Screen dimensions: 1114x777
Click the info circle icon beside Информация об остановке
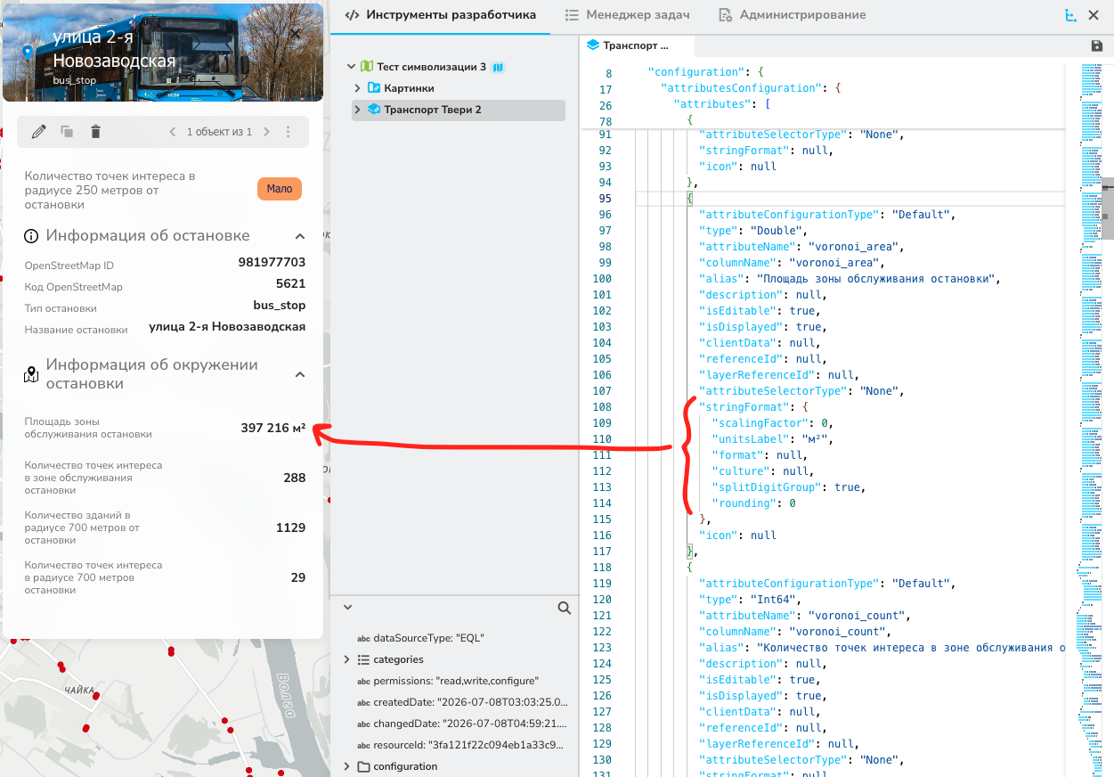point(31,236)
